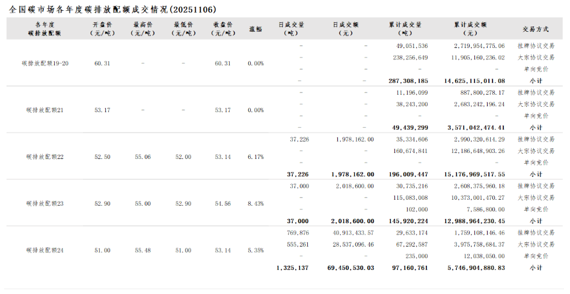
Task: Select the 碳排放配额19-20 row label
Action: tap(45, 63)
